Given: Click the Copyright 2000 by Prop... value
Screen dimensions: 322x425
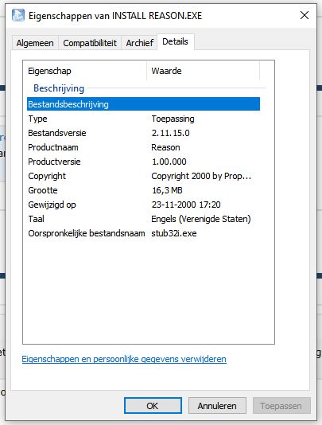Looking at the screenshot, I should tap(201, 176).
